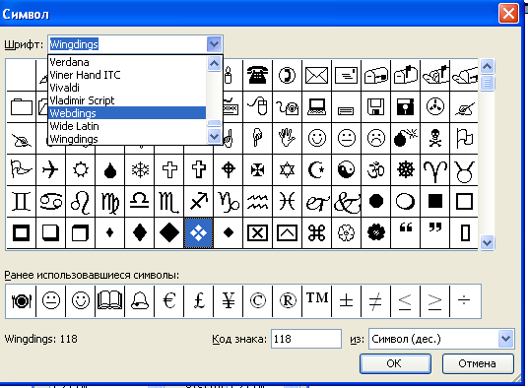Screen dimensions: 528x388
Task: Pick the selected four-diamonds symbol
Action: point(199,232)
